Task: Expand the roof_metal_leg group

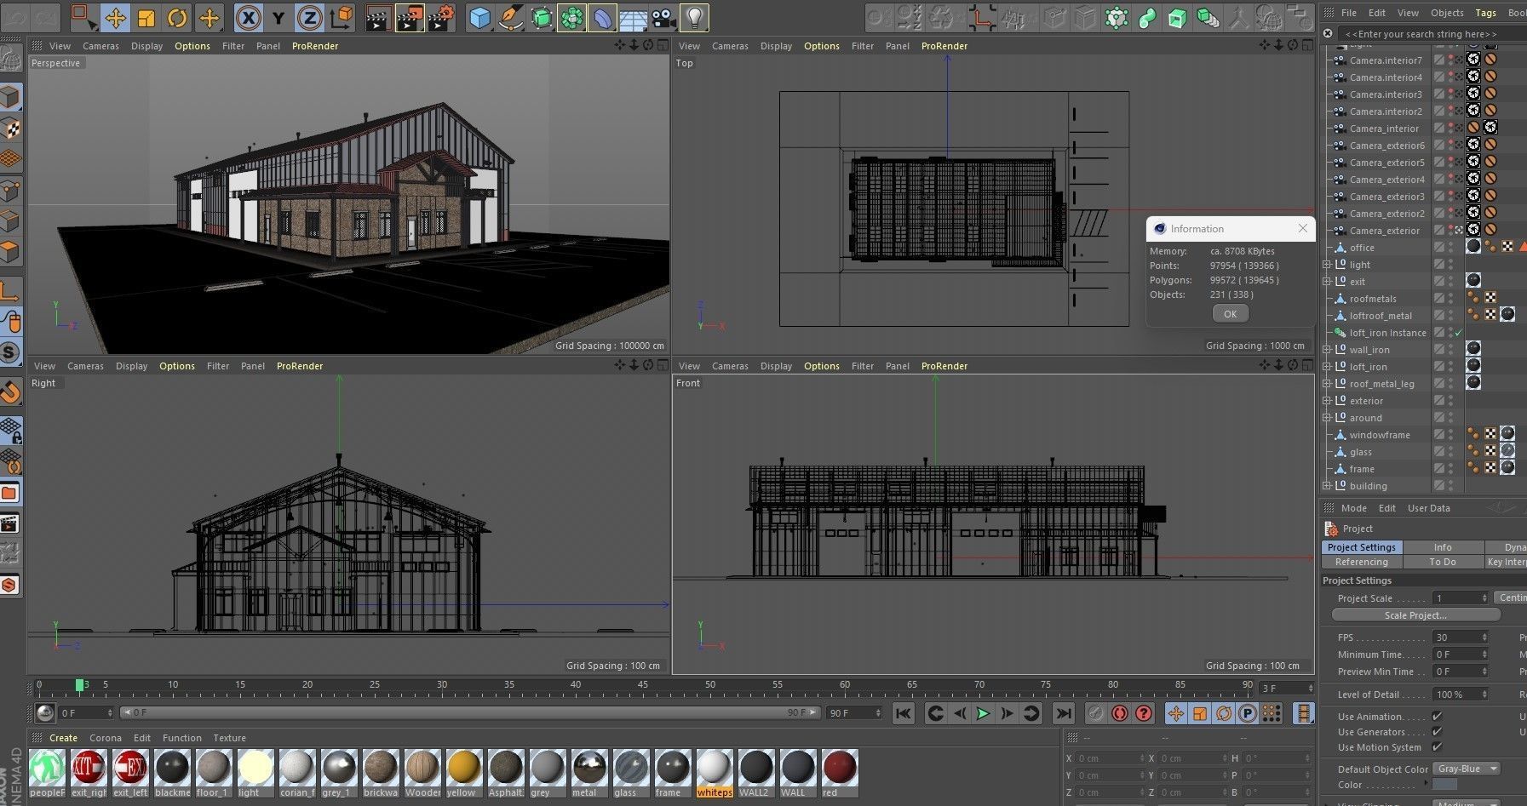Action: 1327,384
